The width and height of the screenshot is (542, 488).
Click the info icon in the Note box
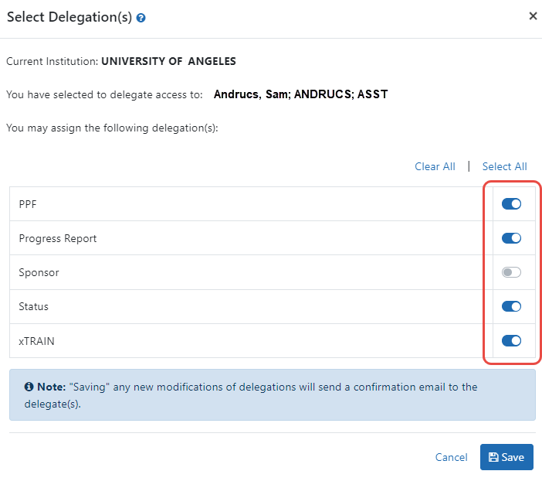pos(29,387)
